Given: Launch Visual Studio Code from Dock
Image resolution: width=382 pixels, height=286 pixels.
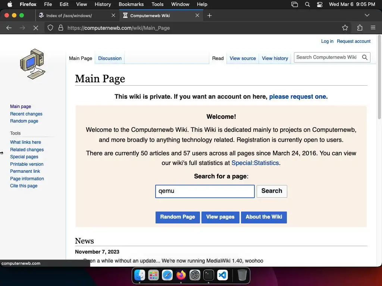Looking at the screenshot, I should 222,275.
